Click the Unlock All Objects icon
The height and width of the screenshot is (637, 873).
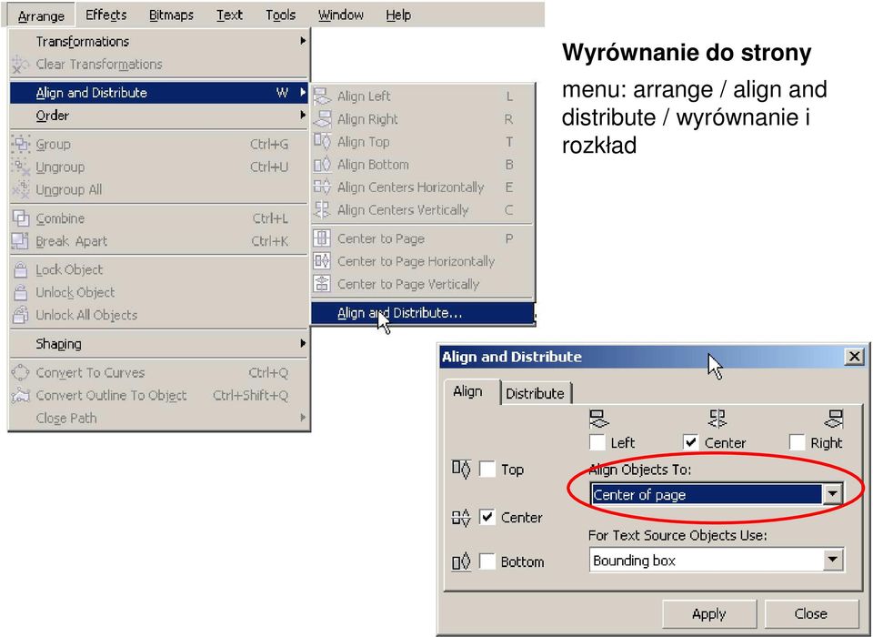(21, 315)
